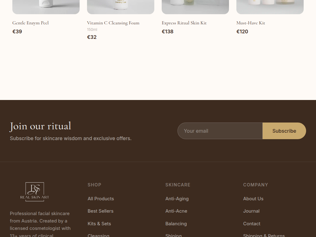Click the Real Skin Art footer logo

coord(35,192)
